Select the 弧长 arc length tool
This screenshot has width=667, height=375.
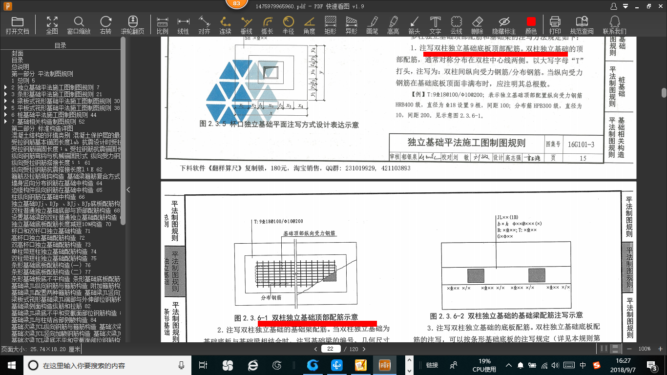[x=267, y=25]
